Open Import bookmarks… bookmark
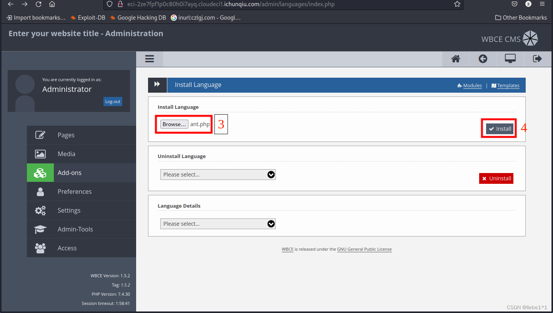 (36, 18)
